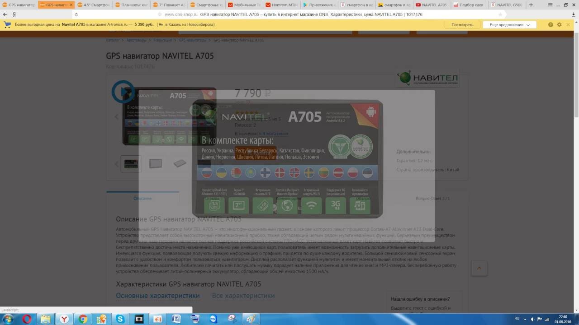Image resolution: width=579 pixels, height=325 pixels.
Task: Select the 'Вопрос-Ответ' product tab
Action: 432,199
